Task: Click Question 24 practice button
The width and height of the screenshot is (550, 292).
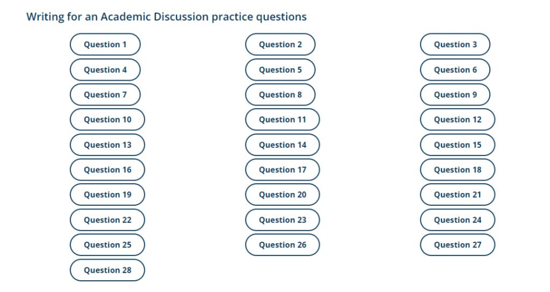Action: 458,220
